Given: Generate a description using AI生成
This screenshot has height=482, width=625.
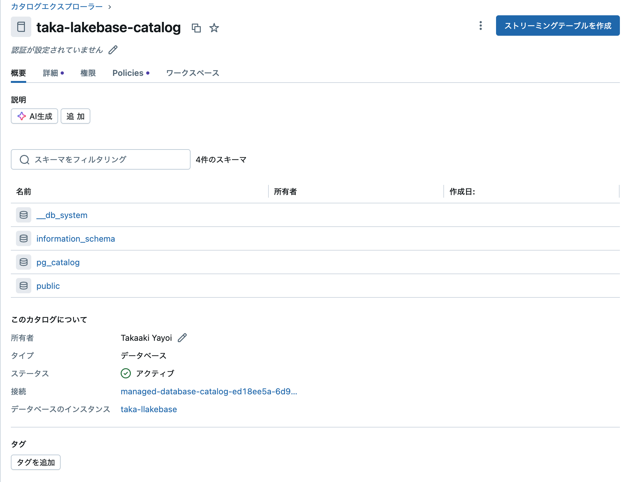Looking at the screenshot, I should (x=34, y=116).
